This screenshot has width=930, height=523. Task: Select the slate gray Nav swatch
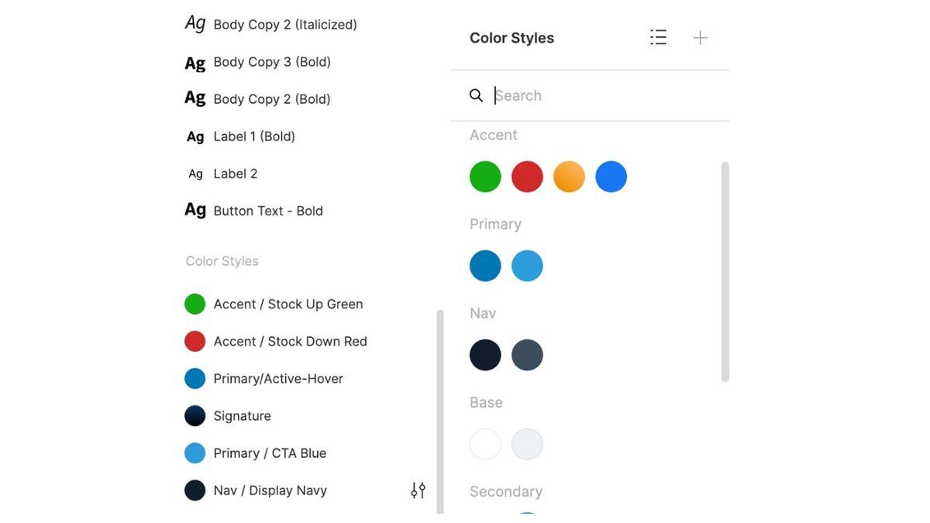coord(527,355)
